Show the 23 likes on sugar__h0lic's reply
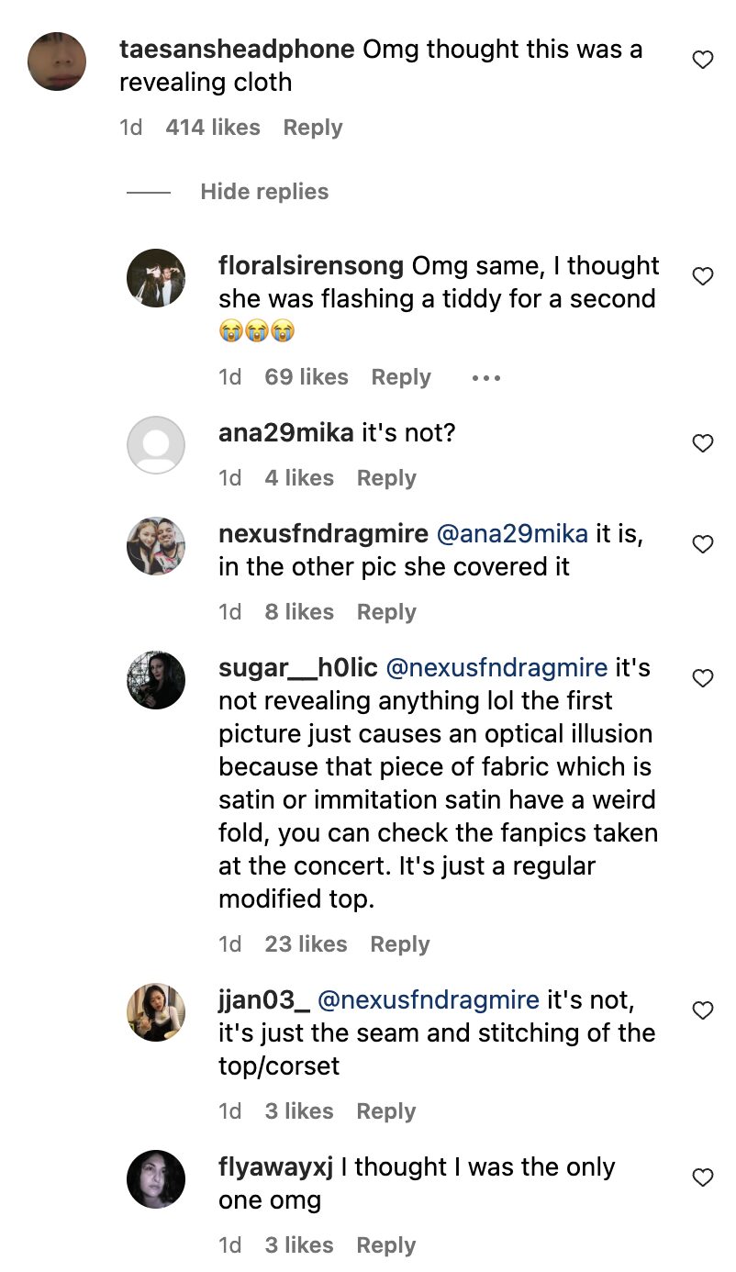This screenshot has width=736, height=1272. [306, 944]
